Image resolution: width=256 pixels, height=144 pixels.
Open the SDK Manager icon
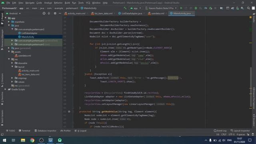coord(242,8)
